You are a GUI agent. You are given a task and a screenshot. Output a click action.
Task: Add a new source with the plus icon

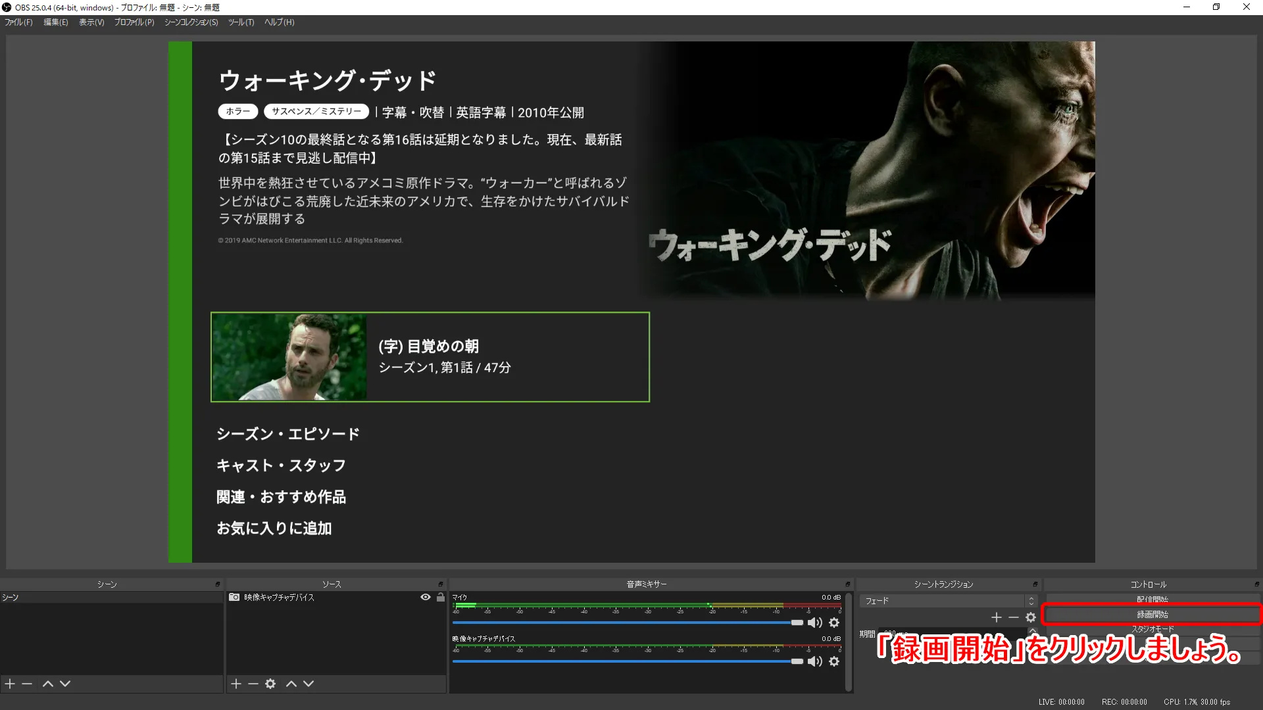pos(236,684)
